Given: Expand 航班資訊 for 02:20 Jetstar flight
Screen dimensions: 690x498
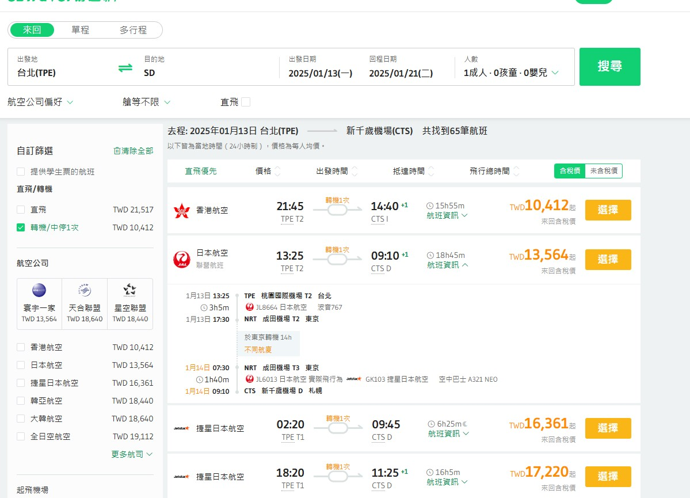Looking at the screenshot, I should pyautogui.click(x=448, y=434).
